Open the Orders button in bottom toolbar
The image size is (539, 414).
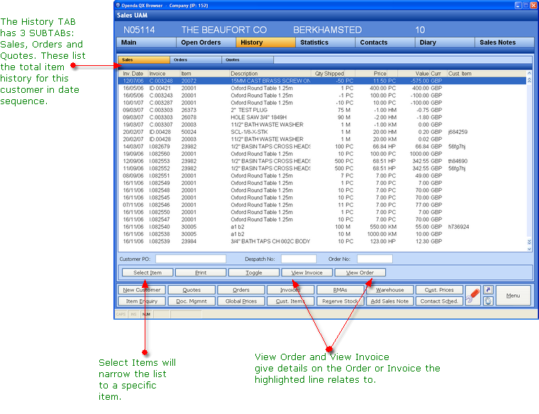click(241, 290)
